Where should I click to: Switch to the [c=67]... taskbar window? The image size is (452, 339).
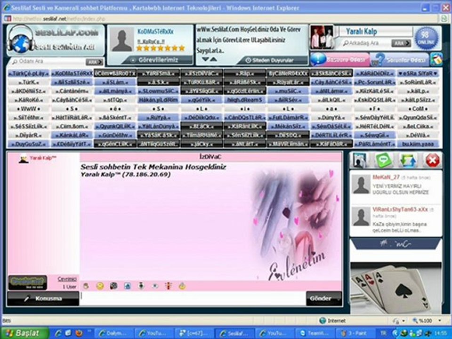[194, 333]
